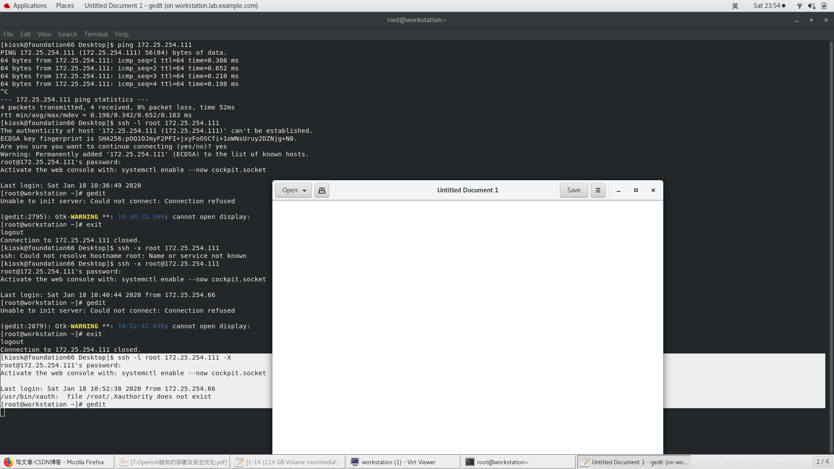
Task: Click the battery power icon in top bar
Action: coord(824,6)
